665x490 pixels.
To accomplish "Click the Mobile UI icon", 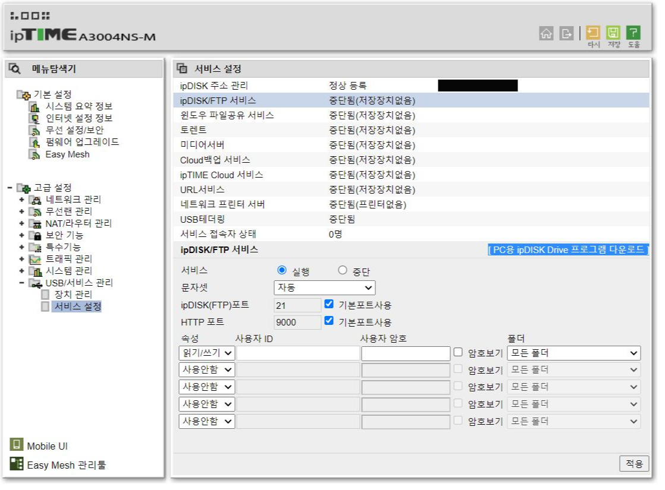I will tap(16, 444).
